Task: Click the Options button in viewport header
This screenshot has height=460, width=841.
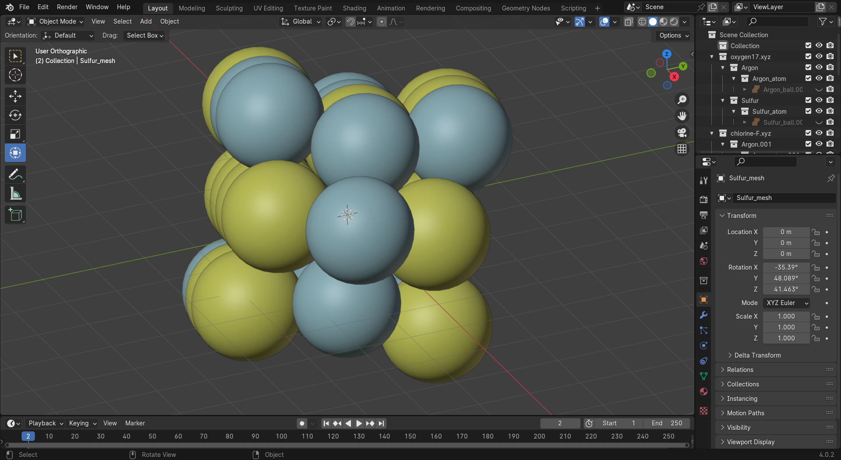Action: (674, 35)
